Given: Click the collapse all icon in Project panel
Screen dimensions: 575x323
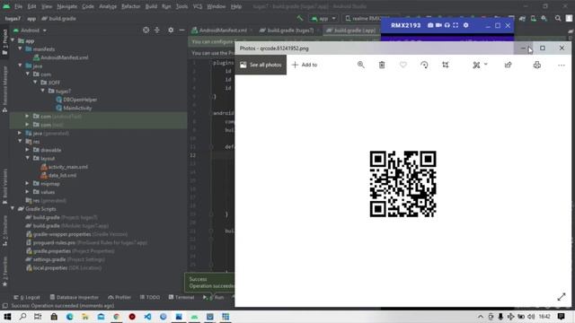Looking at the screenshot, I should (157, 30).
